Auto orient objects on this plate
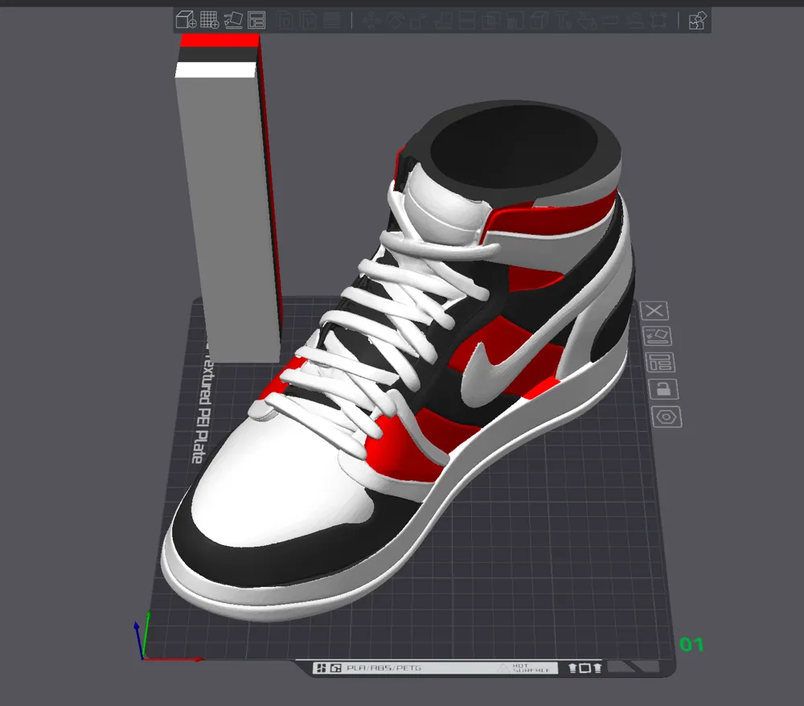Screen dimensions: 804x706 [x=657, y=336]
